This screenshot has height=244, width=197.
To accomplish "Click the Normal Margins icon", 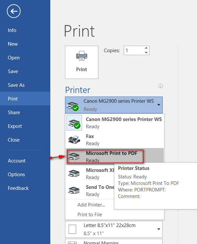I will (73, 243).
